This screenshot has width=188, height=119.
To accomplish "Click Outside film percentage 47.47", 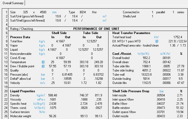I will (x=180, y=83).
